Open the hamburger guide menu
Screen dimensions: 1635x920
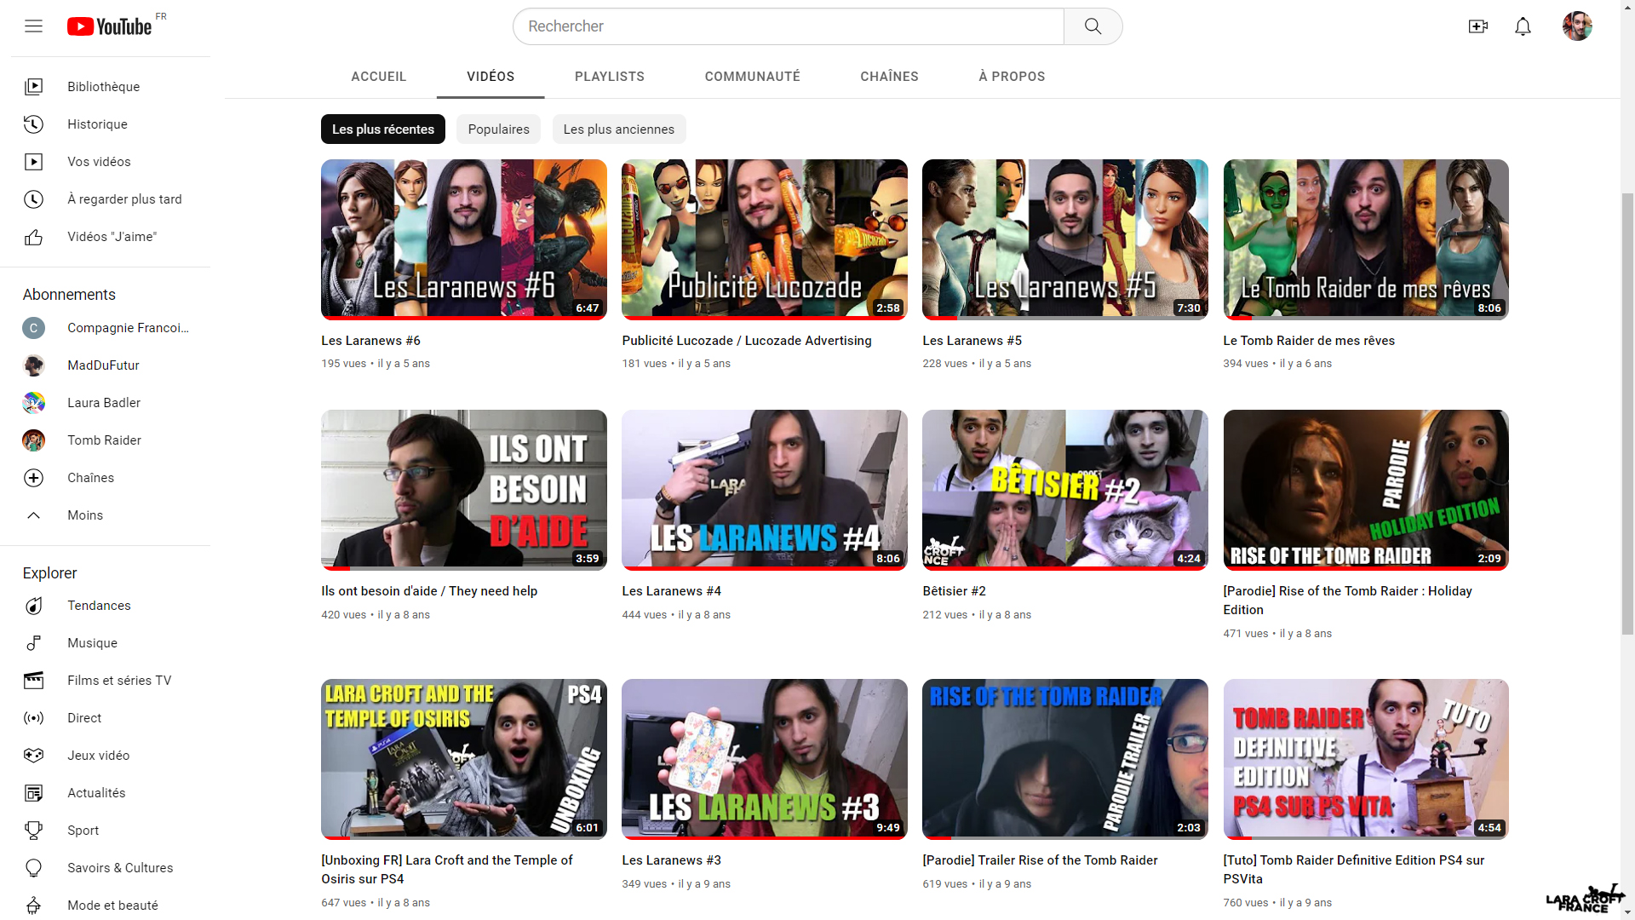[x=33, y=26]
